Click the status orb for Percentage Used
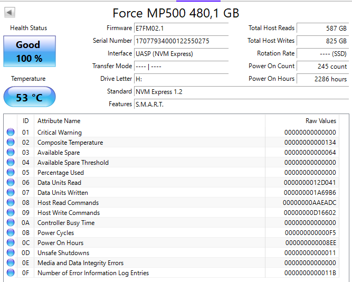Screen dimensions: 352x282 point(11,173)
